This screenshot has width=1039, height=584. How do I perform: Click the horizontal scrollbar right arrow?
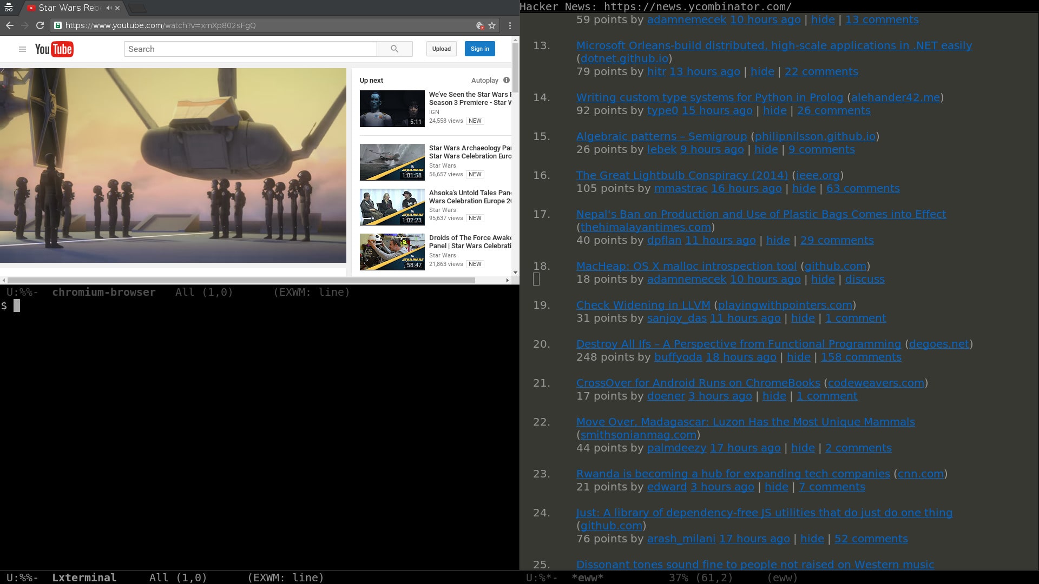(507, 280)
